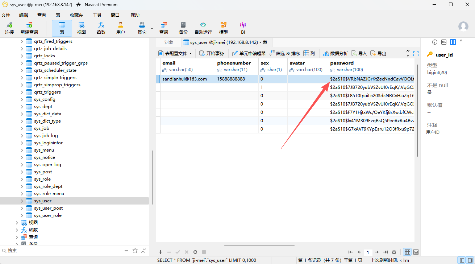Click the delete record minus icon
The image size is (475, 264).
pyautogui.click(x=169, y=252)
